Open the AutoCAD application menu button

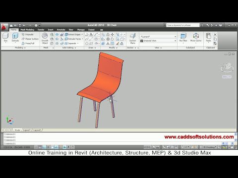(4, 27)
